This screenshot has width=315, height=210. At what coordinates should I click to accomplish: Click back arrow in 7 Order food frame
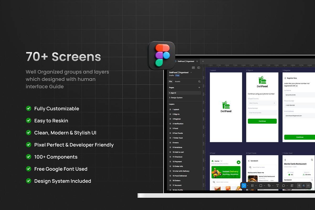coord(285,160)
